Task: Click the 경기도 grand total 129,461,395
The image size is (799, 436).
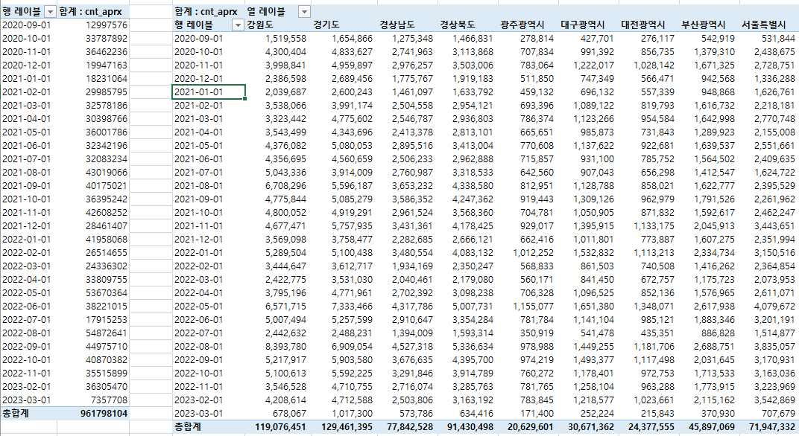Action: [x=347, y=427]
